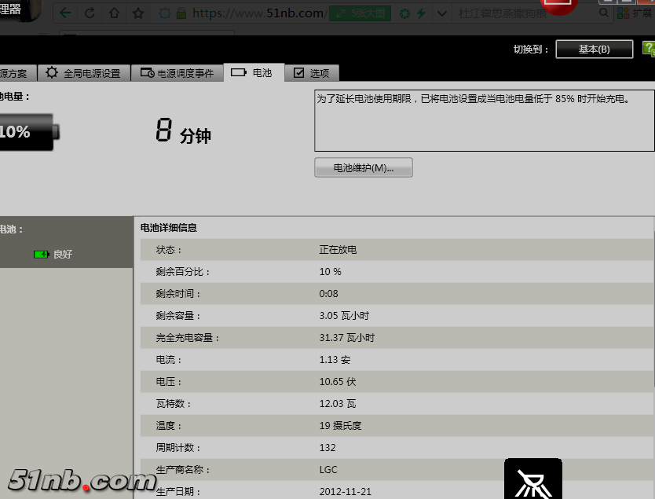This screenshot has width=655, height=499.
Task: Click the 51nb.com URL address field
Action: (x=258, y=13)
